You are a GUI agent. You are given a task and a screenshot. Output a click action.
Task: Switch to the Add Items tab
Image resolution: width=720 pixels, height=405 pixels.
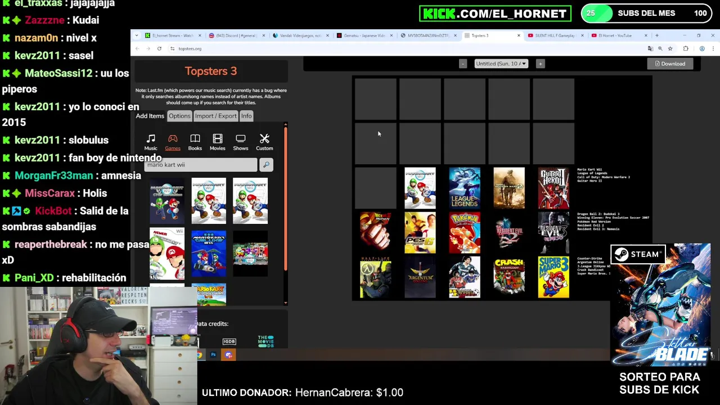pyautogui.click(x=150, y=116)
